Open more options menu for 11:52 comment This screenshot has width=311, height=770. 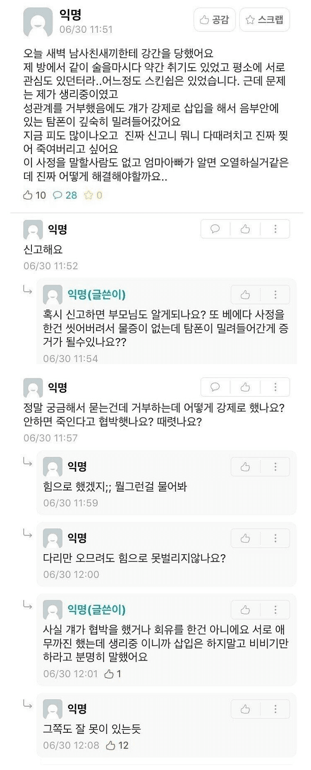tap(275, 229)
